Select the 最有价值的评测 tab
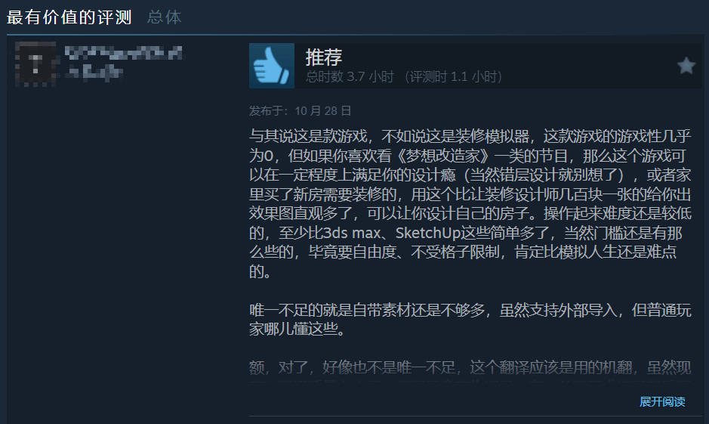This screenshot has height=424, width=709. click(x=69, y=17)
